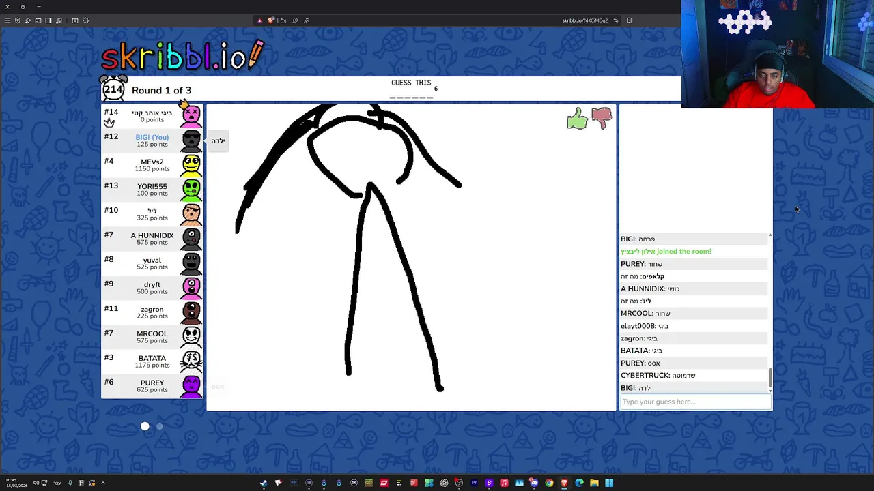Click the 'Type your guess here' input
This screenshot has height=491, width=874.
click(x=695, y=402)
